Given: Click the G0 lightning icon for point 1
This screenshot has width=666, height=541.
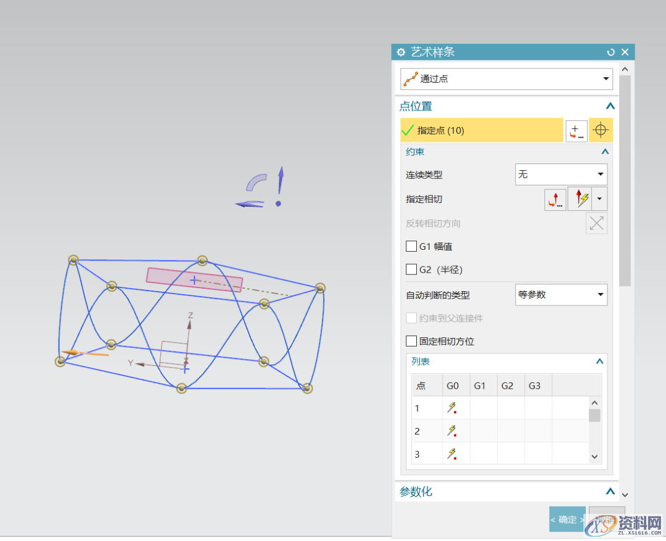Looking at the screenshot, I should tap(453, 408).
